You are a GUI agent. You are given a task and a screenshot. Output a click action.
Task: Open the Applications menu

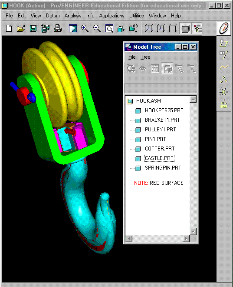(112, 16)
